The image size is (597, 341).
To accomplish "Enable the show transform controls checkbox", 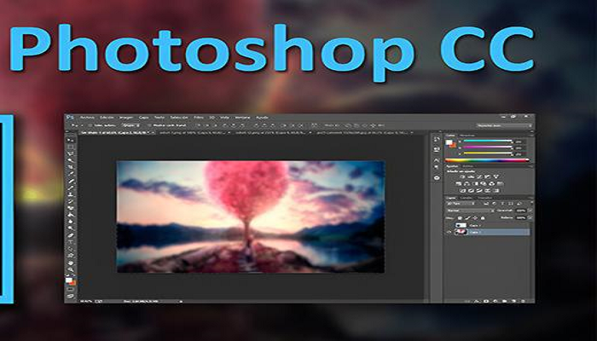I will click(x=148, y=124).
